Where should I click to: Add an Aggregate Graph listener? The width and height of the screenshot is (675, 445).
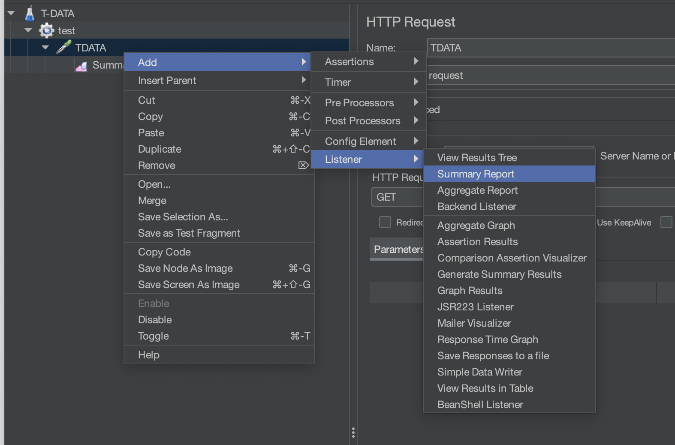coord(509,226)
